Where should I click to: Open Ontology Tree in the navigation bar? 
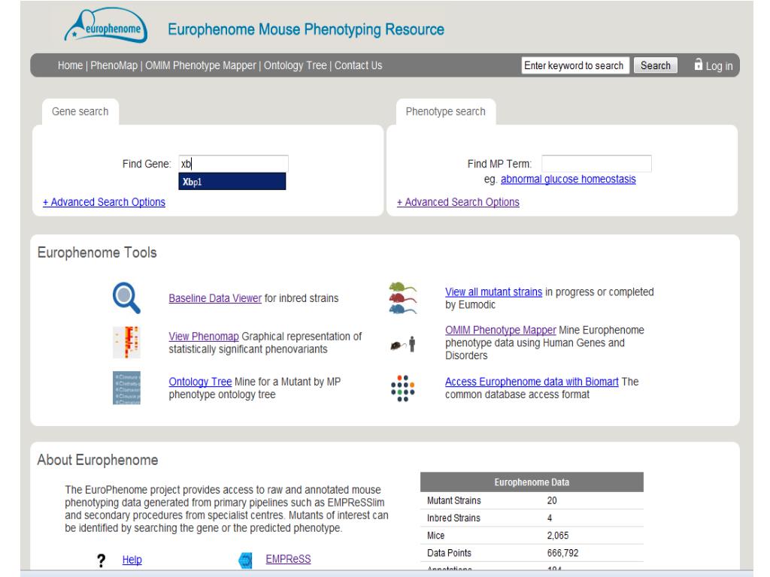[295, 65]
